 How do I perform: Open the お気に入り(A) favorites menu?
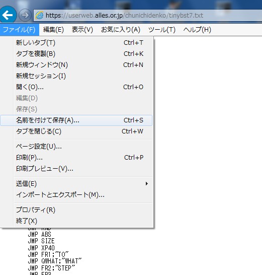tap(121, 30)
